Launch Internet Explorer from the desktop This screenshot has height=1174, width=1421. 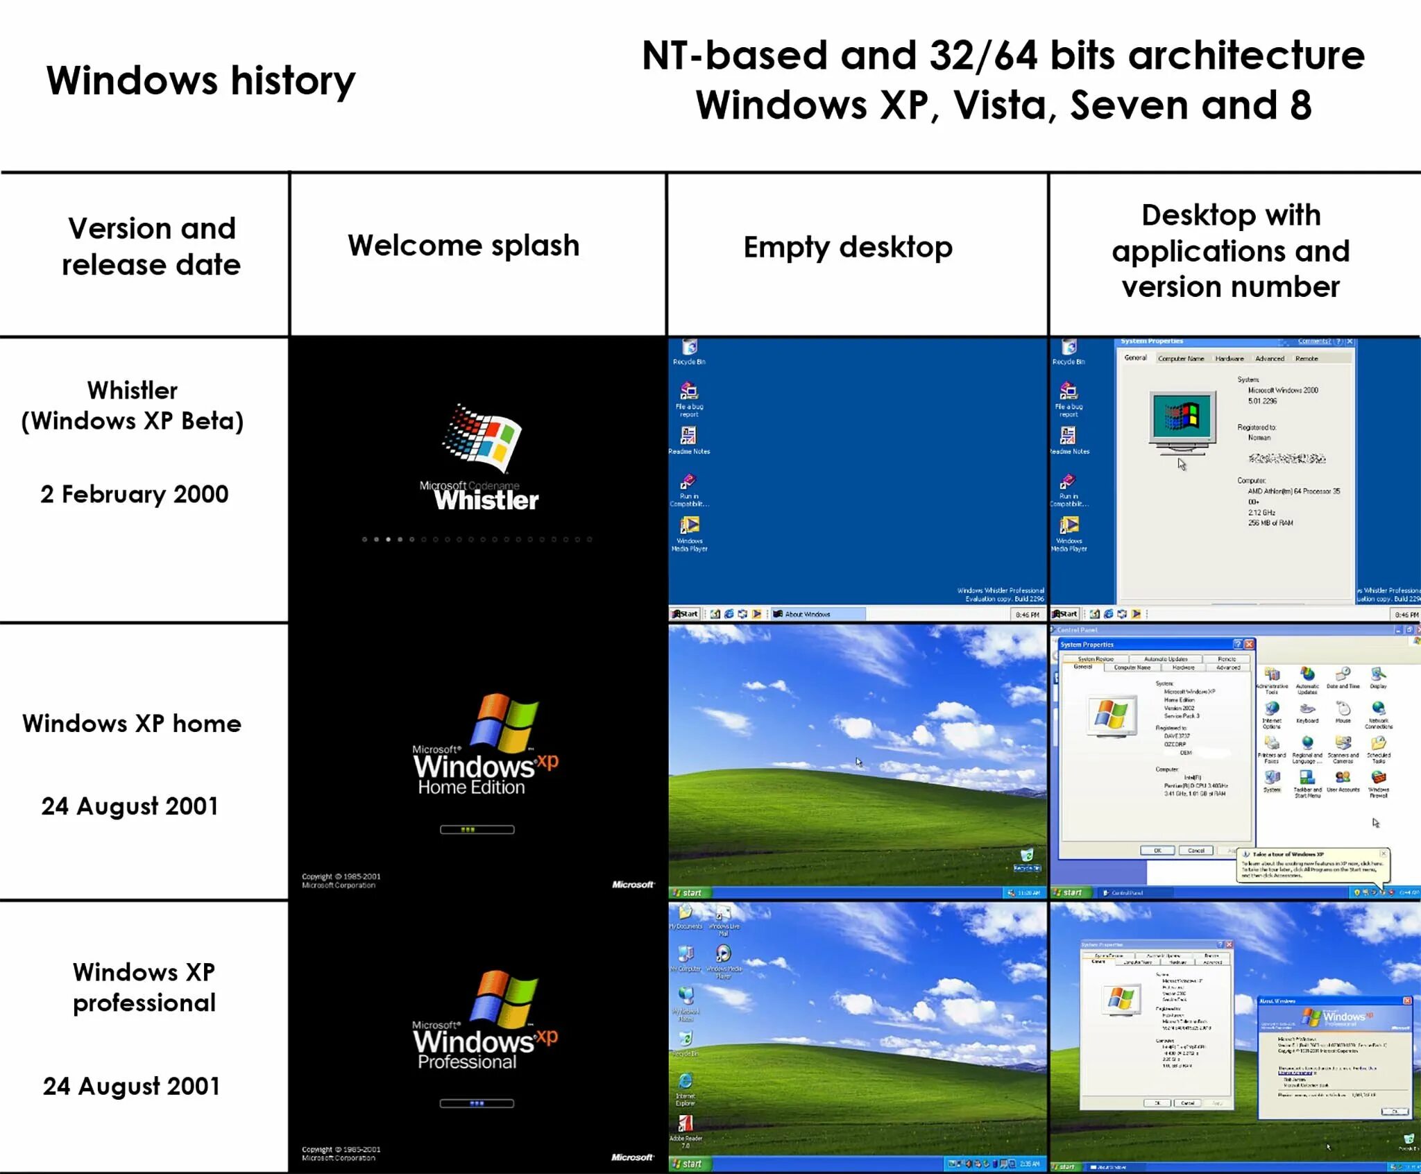click(x=685, y=1082)
